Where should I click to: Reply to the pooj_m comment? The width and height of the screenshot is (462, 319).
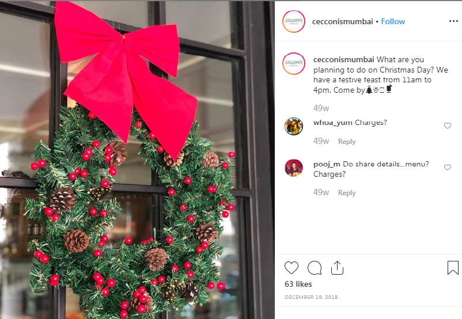(x=347, y=193)
